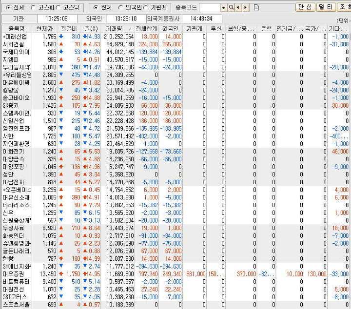Sort by the 외국인 column header
The width and height of the screenshot is (351, 309).
click(x=171, y=29)
